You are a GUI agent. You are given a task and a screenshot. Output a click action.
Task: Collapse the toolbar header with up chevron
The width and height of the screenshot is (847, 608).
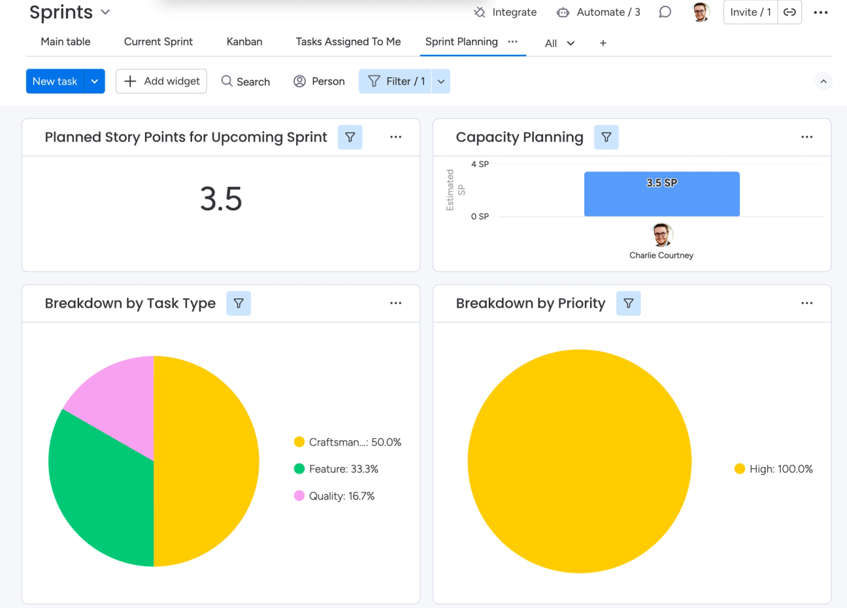click(x=823, y=82)
